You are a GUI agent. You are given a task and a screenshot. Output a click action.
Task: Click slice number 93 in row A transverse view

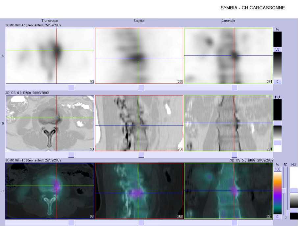point(92,81)
